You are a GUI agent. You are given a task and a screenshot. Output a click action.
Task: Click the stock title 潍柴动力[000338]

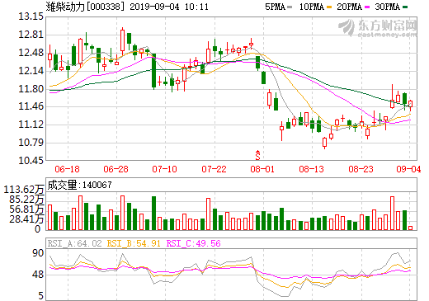[x=84, y=7]
